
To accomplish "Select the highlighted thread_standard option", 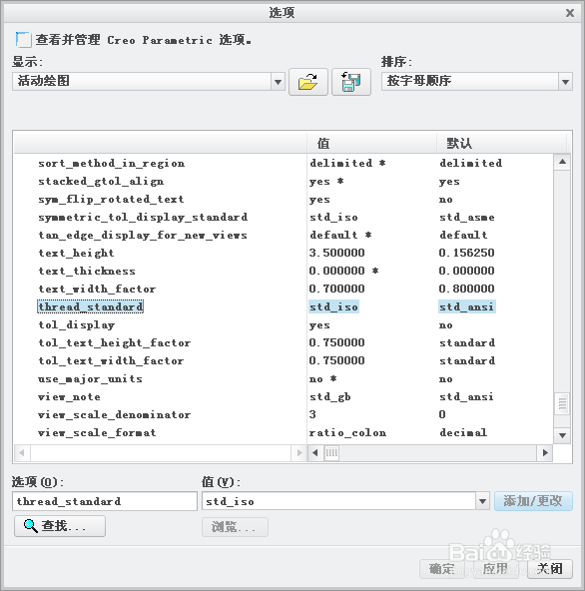I will (91, 306).
